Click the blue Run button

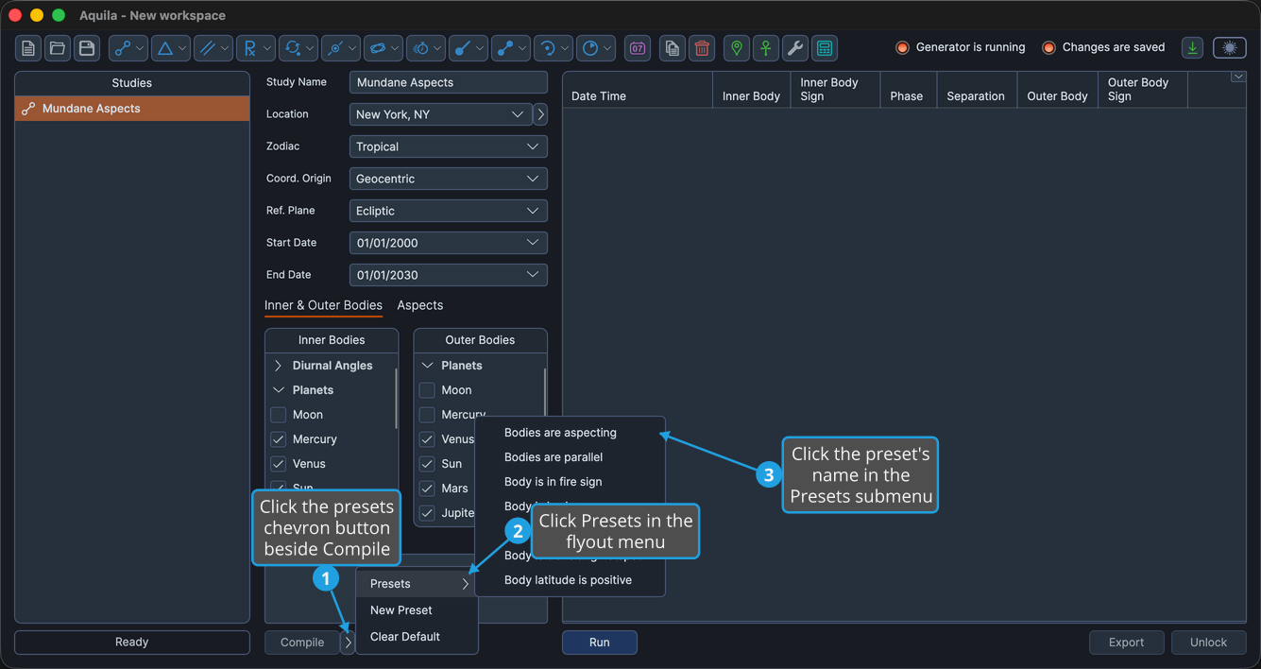[x=600, y=643]
